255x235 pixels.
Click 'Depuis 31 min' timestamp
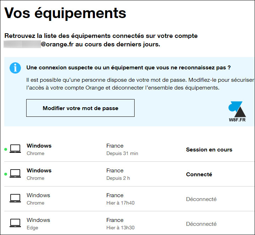[x=122, y=153]
